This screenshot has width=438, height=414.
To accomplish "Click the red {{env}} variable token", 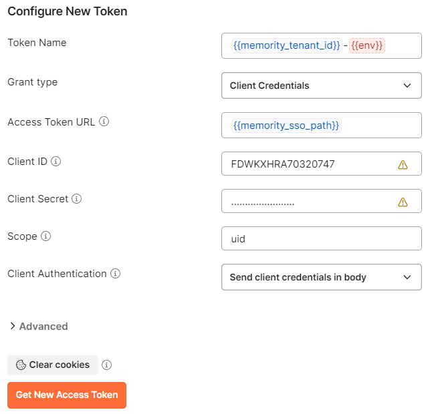I will click(x=367, y=46).
